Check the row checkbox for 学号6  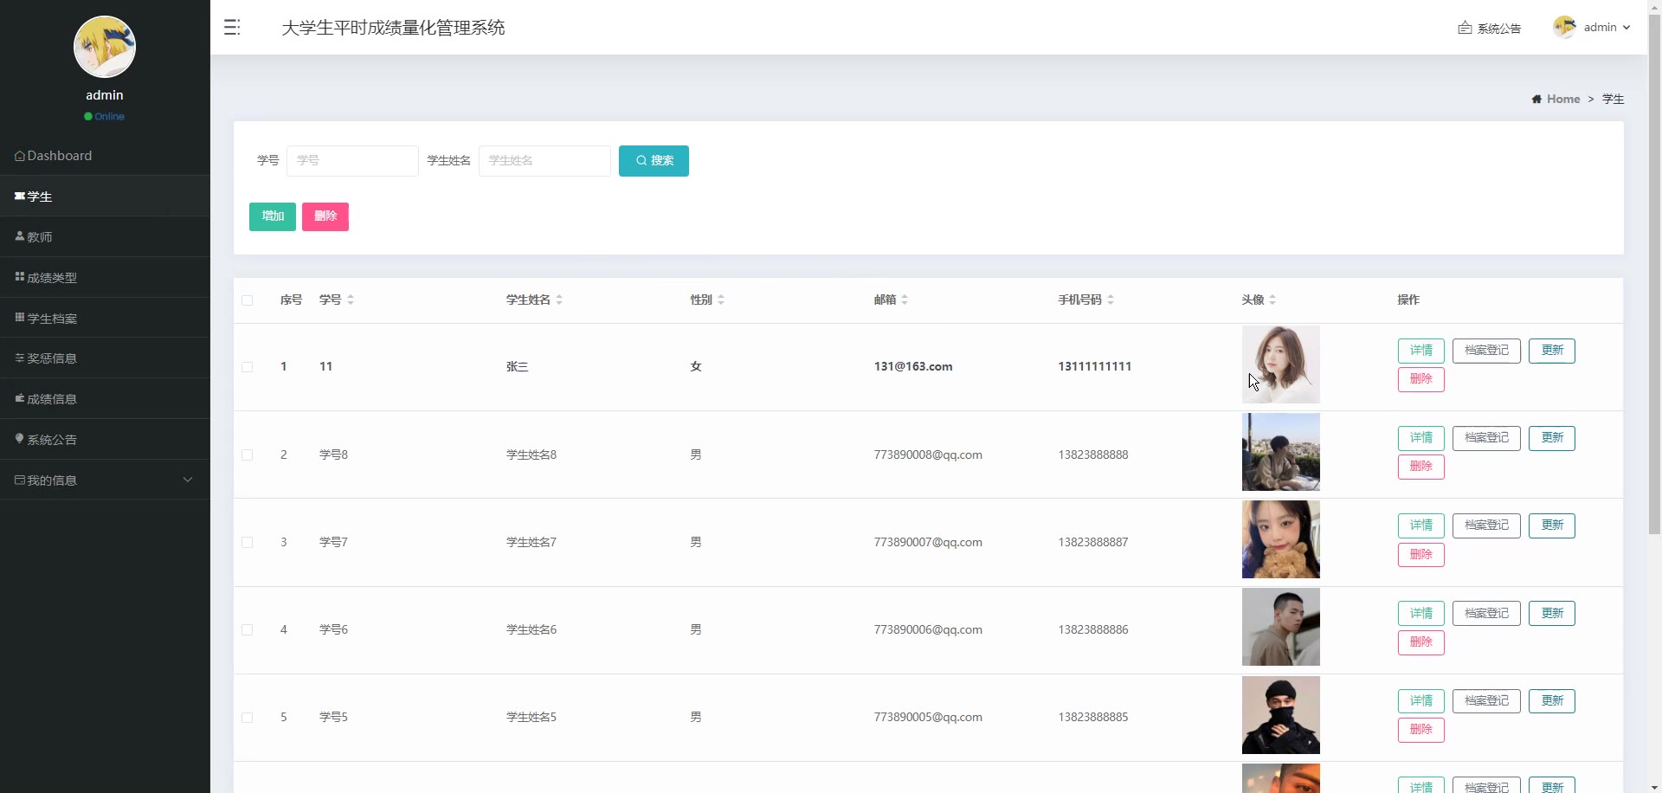pyautogui.click(x=248, y=630)
